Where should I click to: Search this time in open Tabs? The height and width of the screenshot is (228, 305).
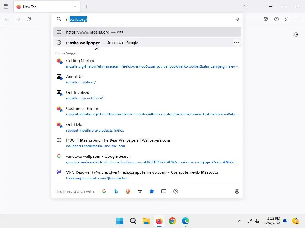point(164,191)
